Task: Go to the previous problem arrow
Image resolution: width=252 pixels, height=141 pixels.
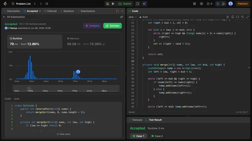Action: [x=35, y=4]
